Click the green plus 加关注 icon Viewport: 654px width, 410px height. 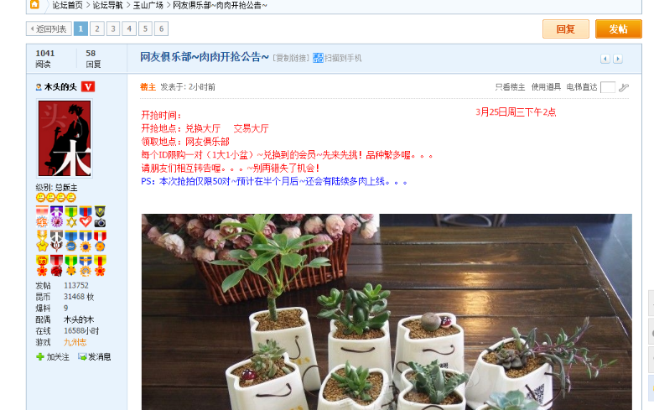pos(40,356)
